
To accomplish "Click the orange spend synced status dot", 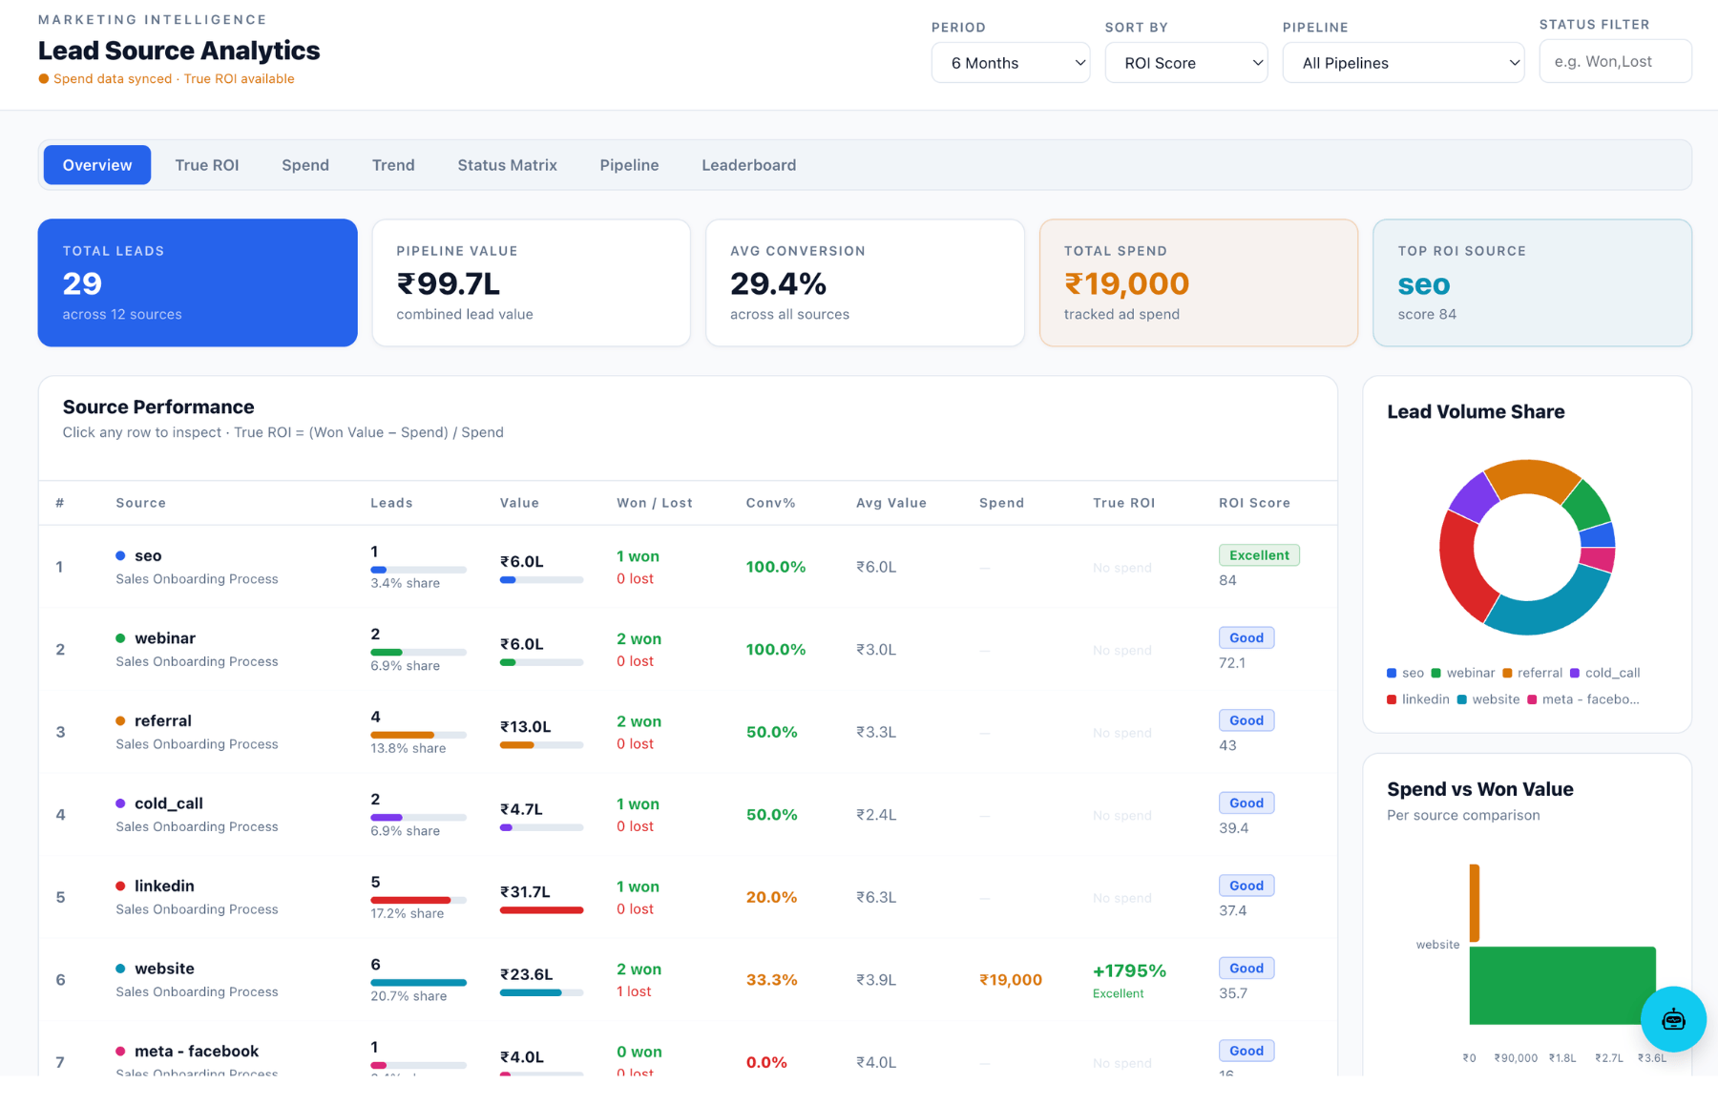I will [43, 79].
